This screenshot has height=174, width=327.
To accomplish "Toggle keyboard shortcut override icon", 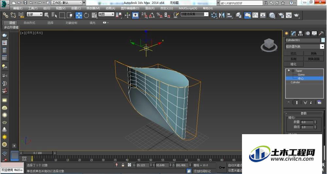I will [135, 15].
